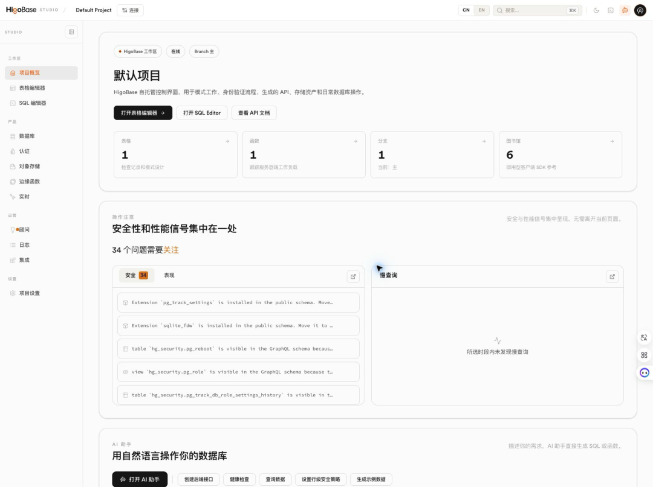Open 数据库 in sidebar
Screen dimensions: 653x487
click(41, 136)
